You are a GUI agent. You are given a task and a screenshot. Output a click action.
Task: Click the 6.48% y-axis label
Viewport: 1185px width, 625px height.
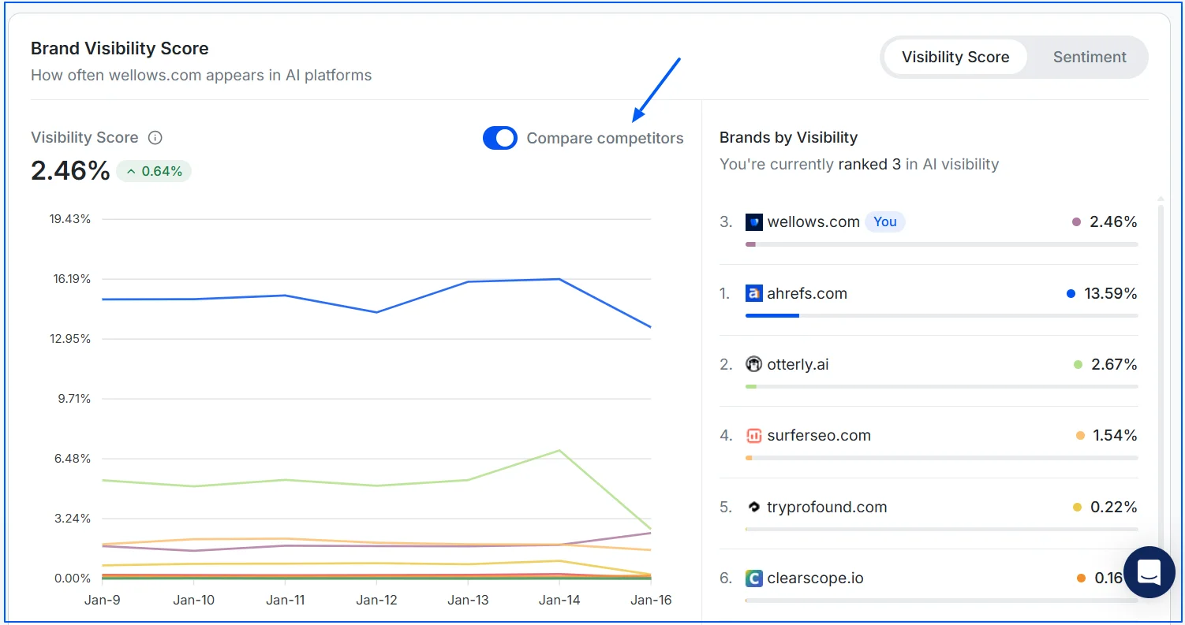pyautogui.click(x=73, y=459)
